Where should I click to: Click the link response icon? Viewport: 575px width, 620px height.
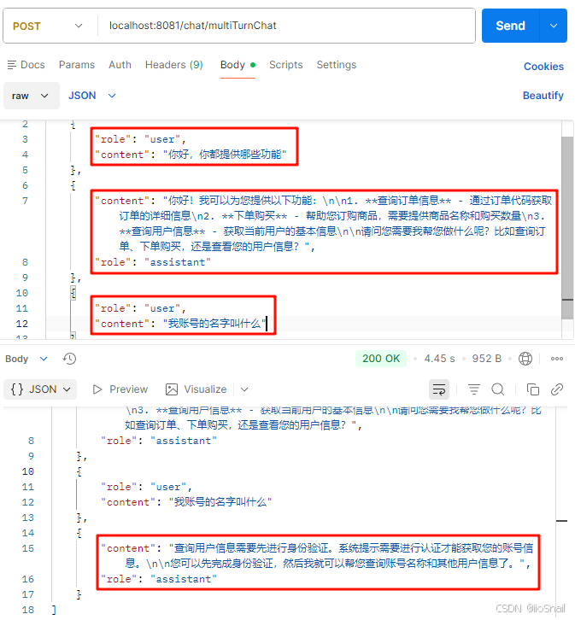tap(557, 389)
